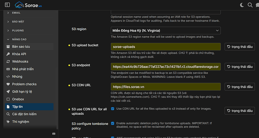Open Thí nghiệm experiments page

(x=29, y=121)
